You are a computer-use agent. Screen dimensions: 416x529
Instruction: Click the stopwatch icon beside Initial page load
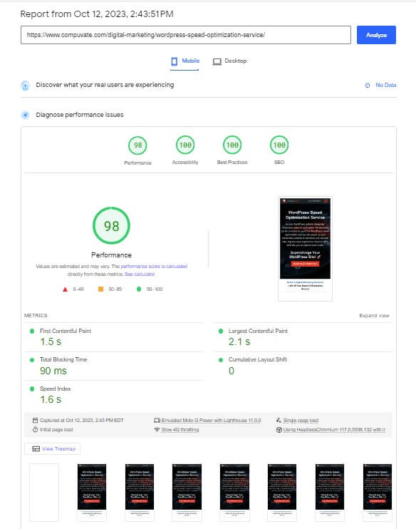click(x=35, y=429)
